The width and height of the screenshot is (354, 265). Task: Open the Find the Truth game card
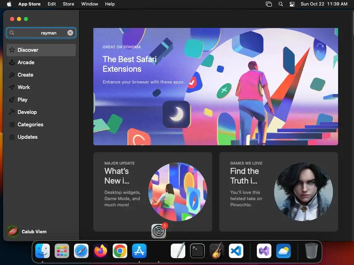coord(279,192)
